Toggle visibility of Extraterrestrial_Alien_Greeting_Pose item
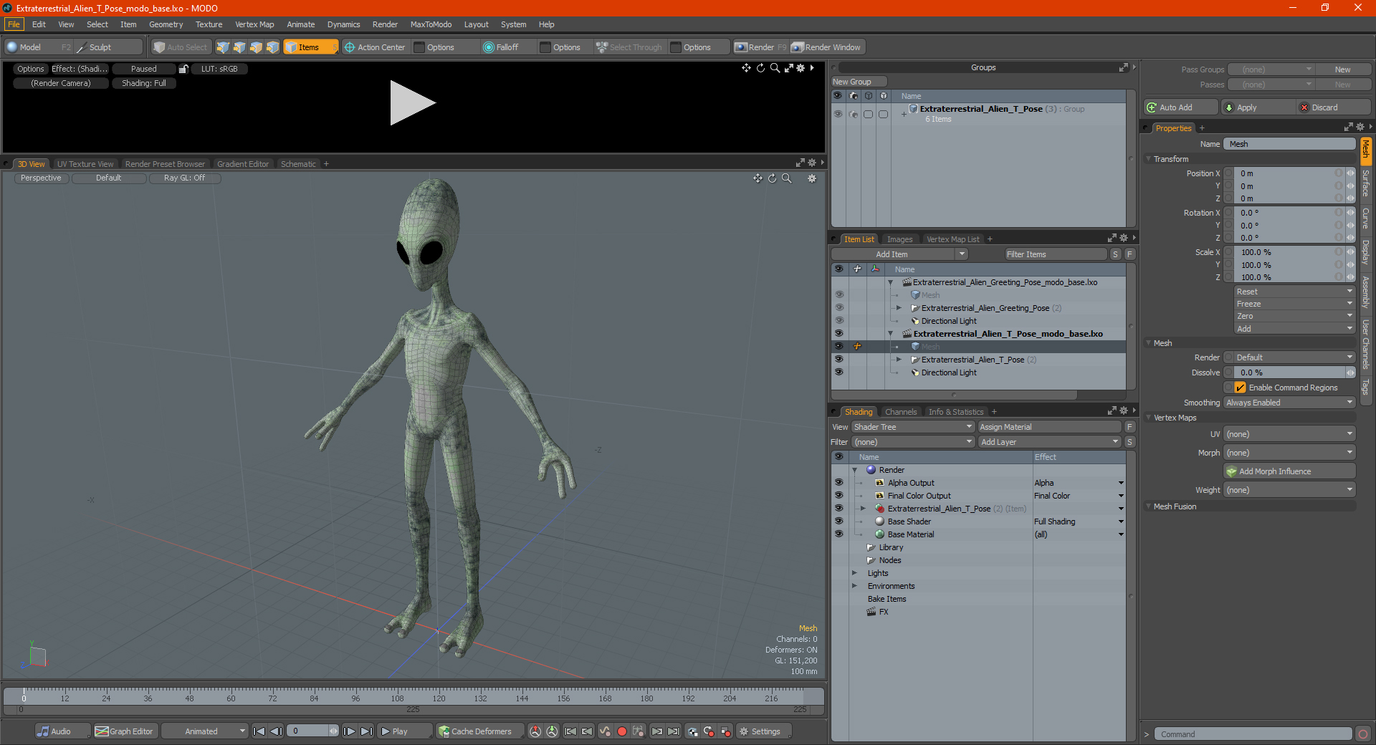 [838, 308]
